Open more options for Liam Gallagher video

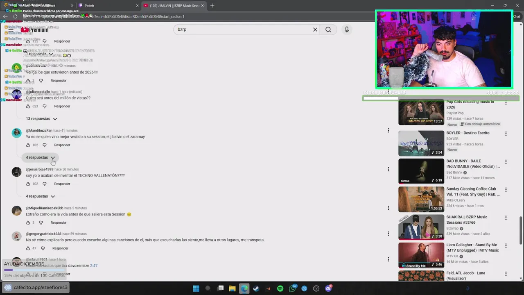[506, 246]
